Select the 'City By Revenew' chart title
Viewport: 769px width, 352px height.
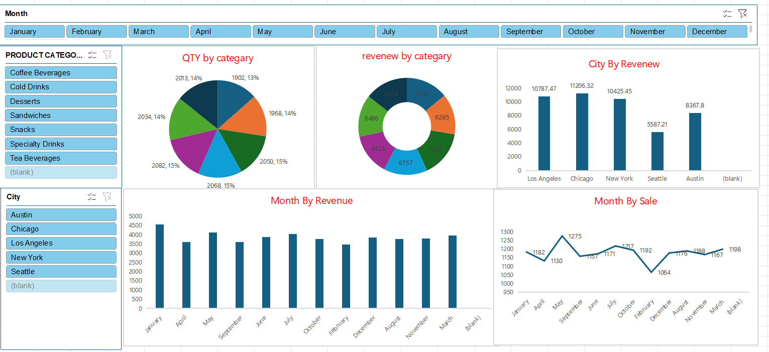click(624, 64)
